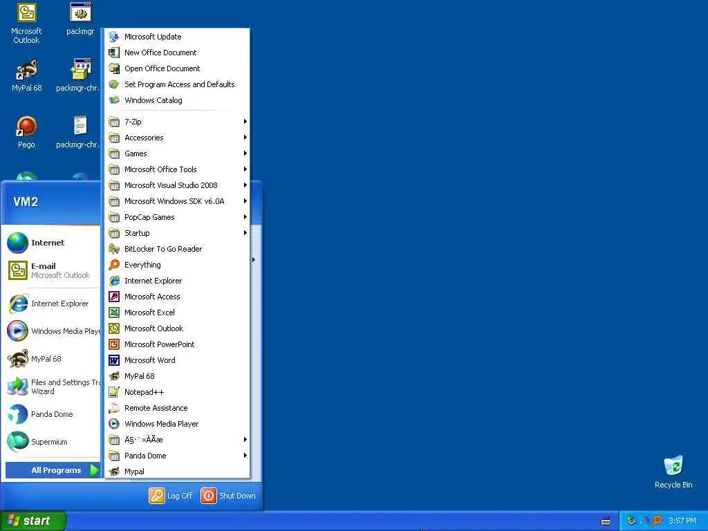Open Set Program Access and Defaults
Screen dimensions: 708x531
click(x=178, y=84)
